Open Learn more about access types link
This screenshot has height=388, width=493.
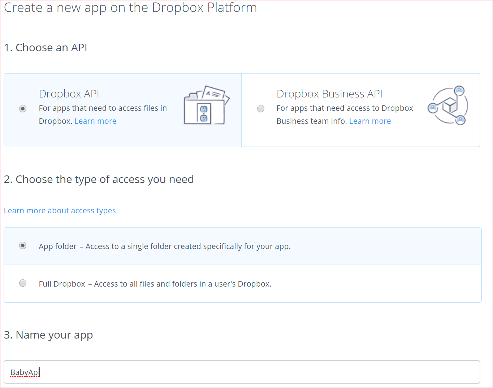60,211
